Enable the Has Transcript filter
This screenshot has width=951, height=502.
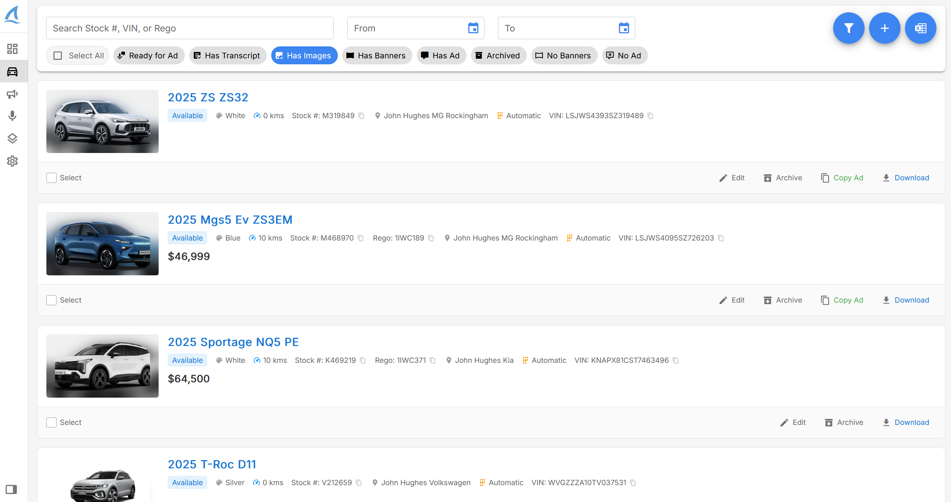coord(227,55)
